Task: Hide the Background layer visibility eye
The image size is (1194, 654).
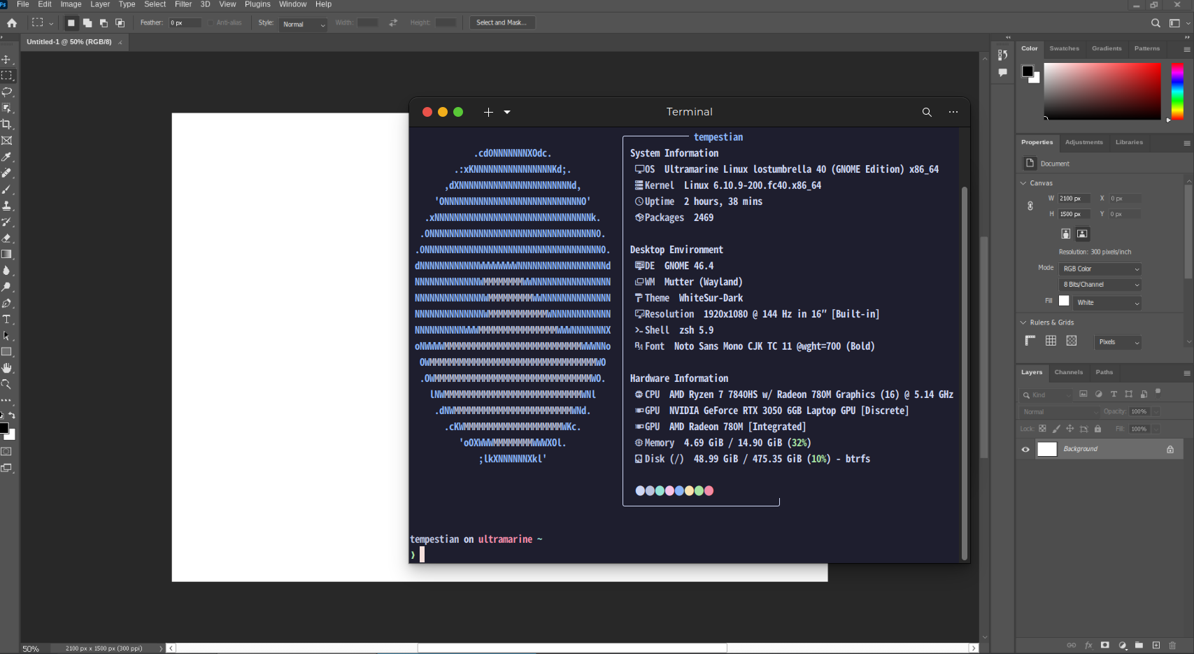Action: tap(1025, 450)
